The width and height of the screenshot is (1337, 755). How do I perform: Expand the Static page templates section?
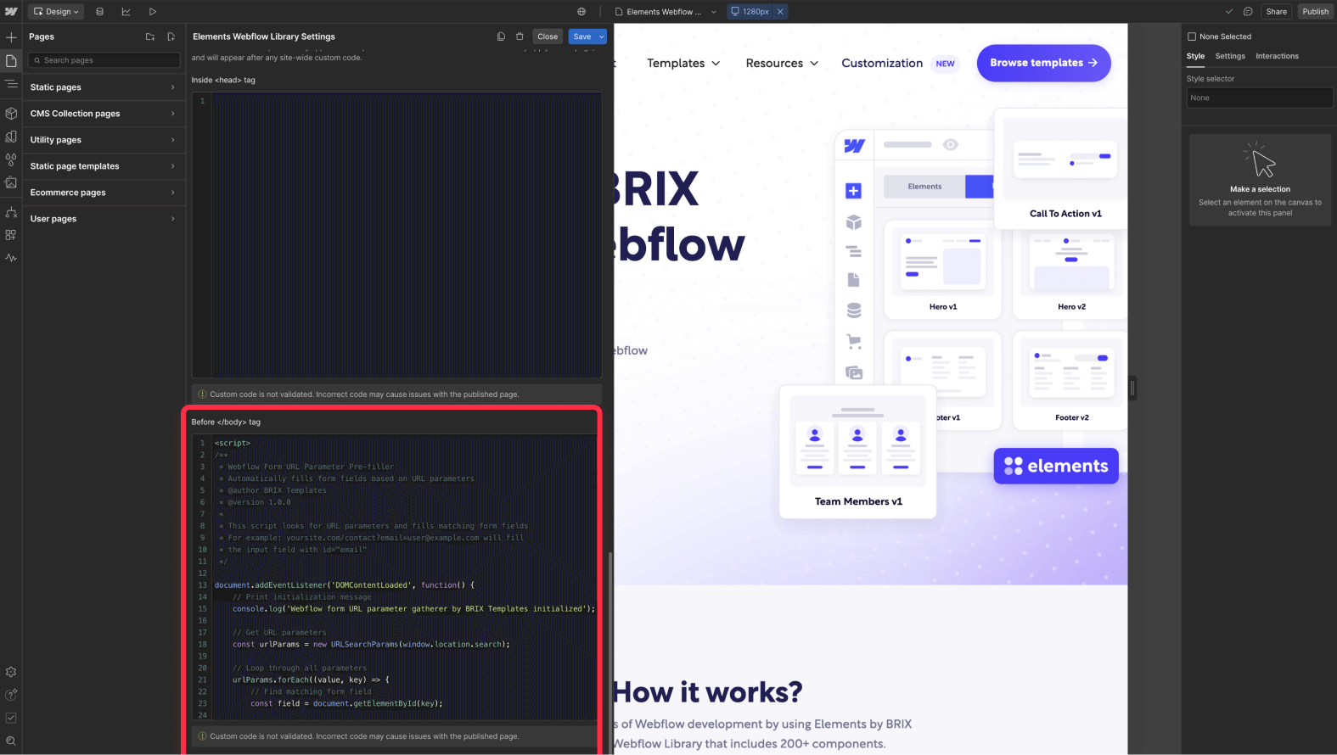103,166
